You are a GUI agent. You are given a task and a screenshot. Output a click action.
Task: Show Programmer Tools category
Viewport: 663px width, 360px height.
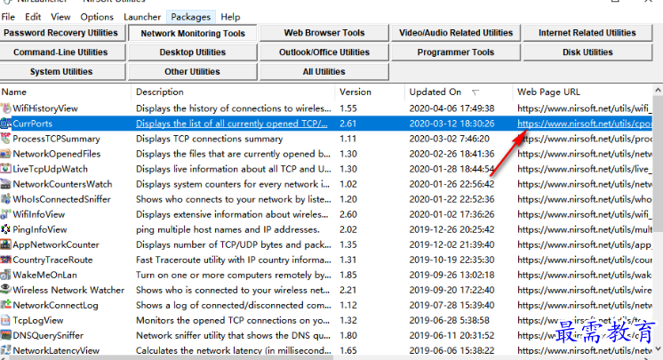pos(456,52)
